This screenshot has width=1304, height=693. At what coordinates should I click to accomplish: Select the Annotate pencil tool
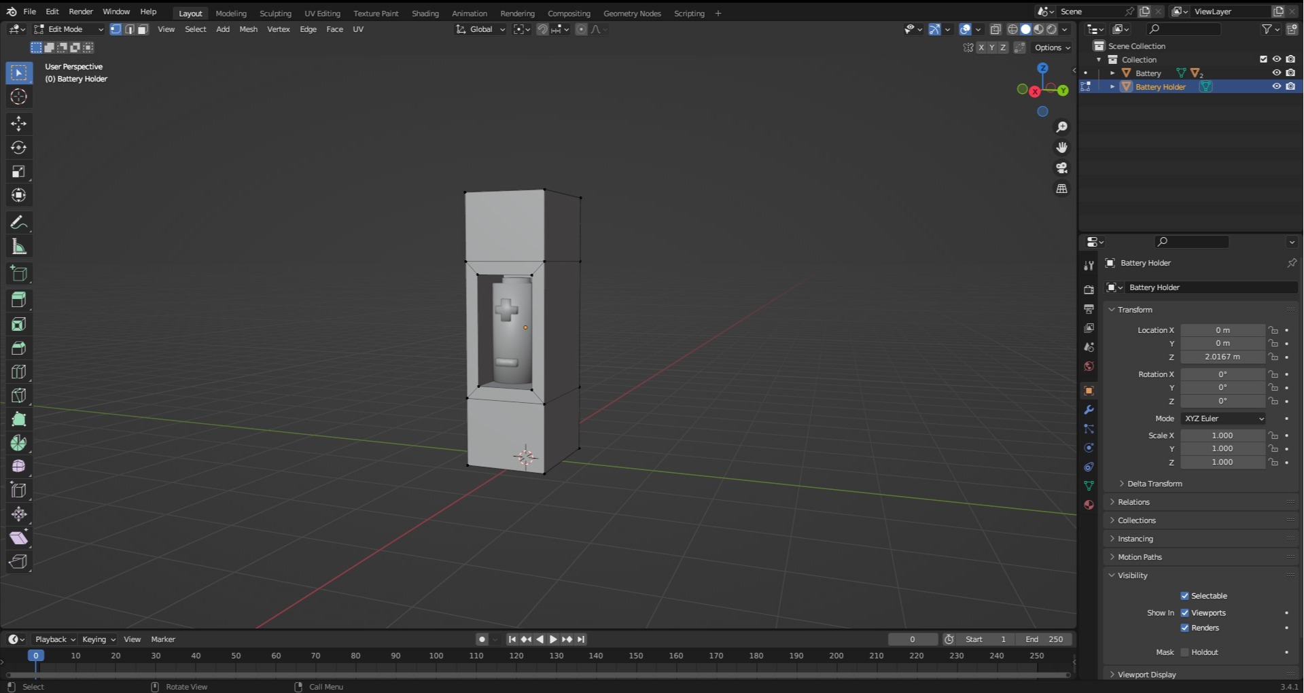click(x=18, y=223)
